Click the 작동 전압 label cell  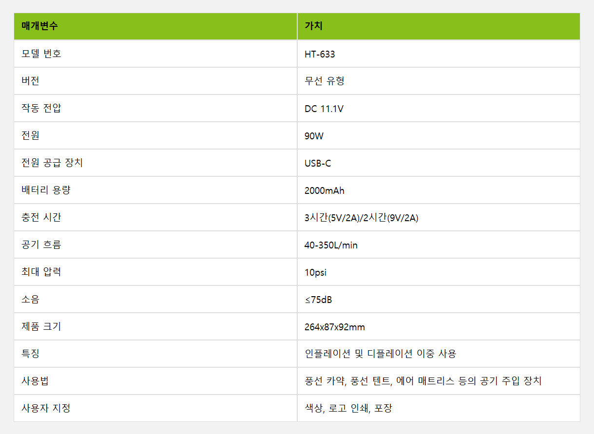click(x=41, y=108)
